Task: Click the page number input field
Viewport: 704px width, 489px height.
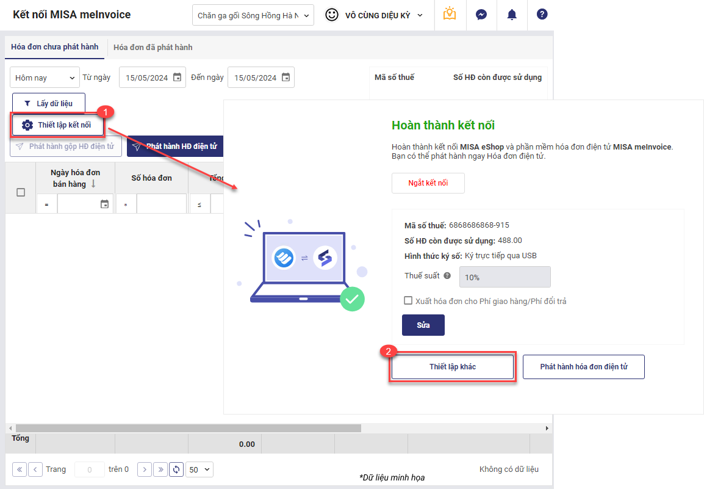Action: coord(89,469)
